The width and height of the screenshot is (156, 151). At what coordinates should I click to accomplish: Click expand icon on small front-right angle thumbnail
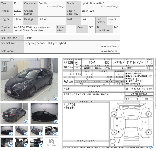click(26, 134)
